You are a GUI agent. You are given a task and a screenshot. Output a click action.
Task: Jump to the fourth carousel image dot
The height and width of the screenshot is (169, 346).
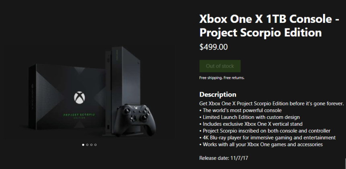coord(95,145)
